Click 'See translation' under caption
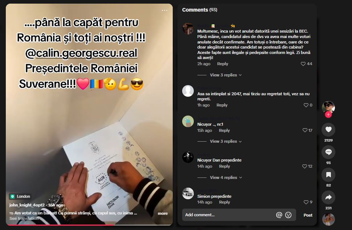This screenshot has width=352, height=230. click(x=24, y=218)
